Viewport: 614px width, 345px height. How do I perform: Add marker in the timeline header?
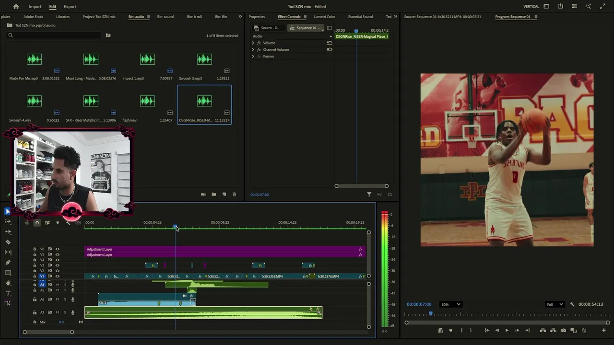pyautogui.click(x=58, y=222)
